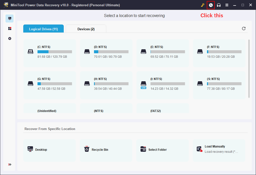Image resolution: width=256 pixels, height=175 pixels.
Task: Click the MiniTool app logo in title bar
Action: coord(6,5)
